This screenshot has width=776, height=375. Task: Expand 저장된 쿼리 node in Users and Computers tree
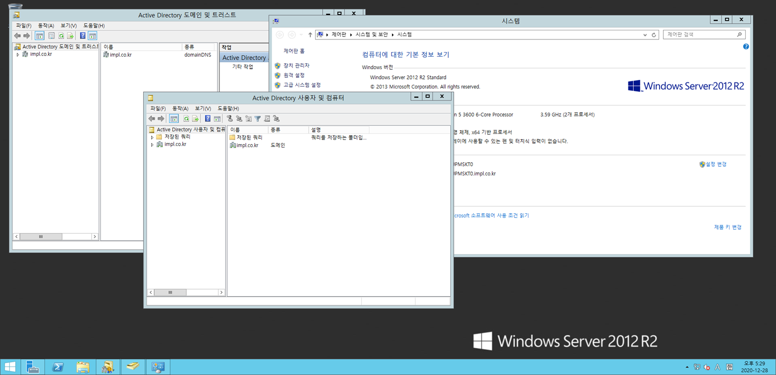click(152, 137)
